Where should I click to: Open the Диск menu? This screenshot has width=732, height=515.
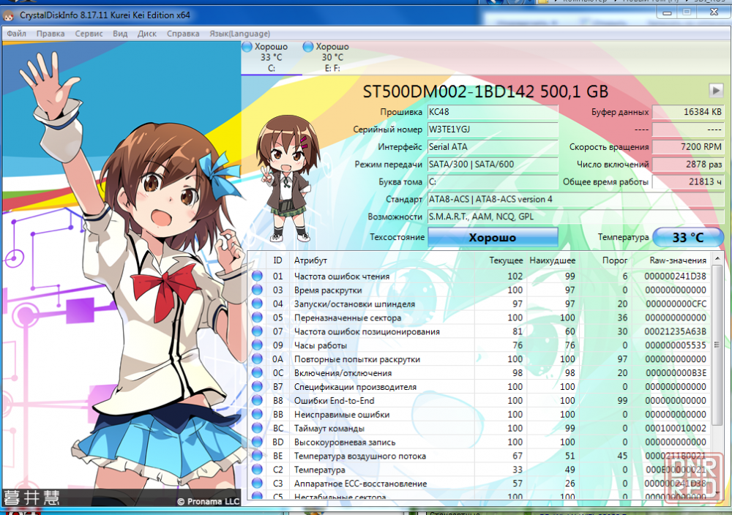pyautogui.click(x=147, y=34)
